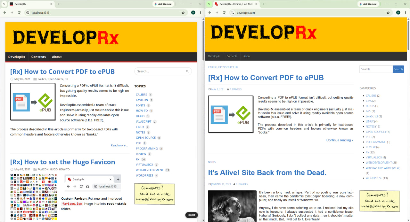Open the profile avatar in the developrx.com window
The image size is (410, 222).
tap(398, 12)
